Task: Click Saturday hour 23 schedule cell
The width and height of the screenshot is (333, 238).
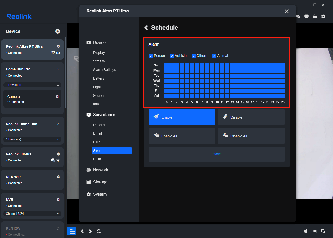Action: [x=283, y=96]
